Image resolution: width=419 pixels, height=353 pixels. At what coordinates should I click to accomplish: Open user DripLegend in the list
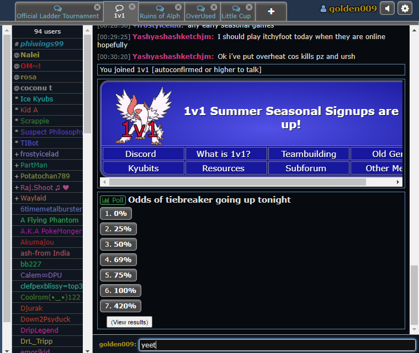pyautogui.click(x=47, y=330)
